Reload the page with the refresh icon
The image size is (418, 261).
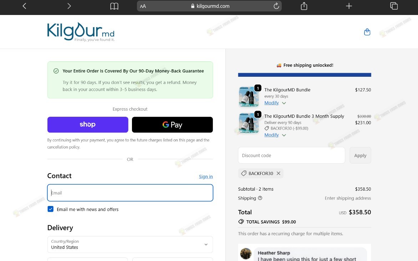pos(276,6)
